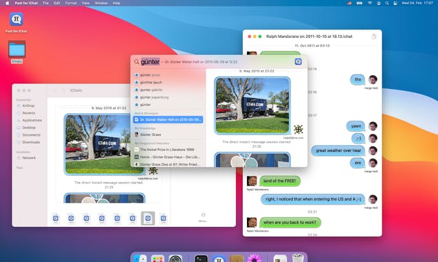Image resolution: width=438 pixels, height=262 pixels.
Task: Open Terminal from the Dock
Action: click(201, 259)
